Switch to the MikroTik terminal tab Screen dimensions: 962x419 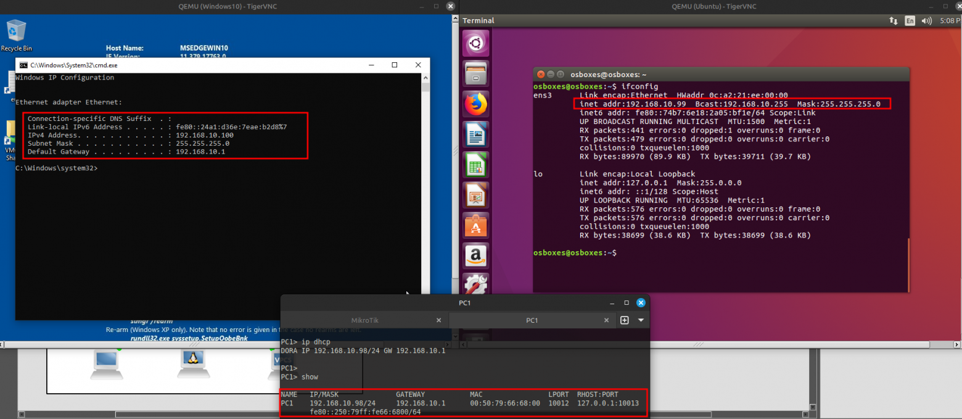(364, 320)
